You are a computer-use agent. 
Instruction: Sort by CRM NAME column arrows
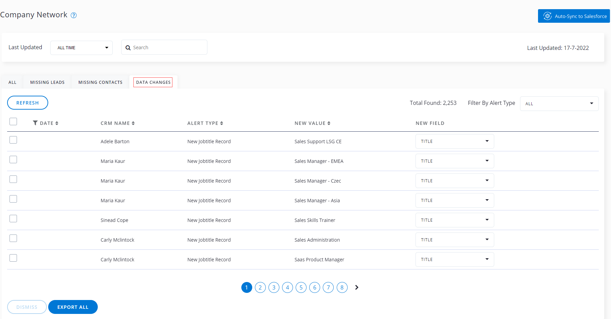[x=133, y=123]
